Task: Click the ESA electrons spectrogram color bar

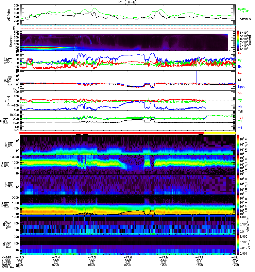Action: 238,205
